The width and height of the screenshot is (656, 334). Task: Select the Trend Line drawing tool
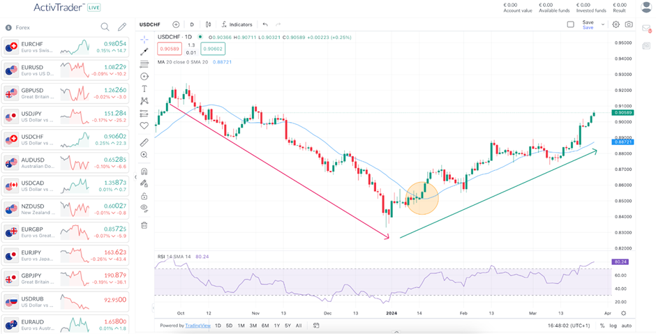pyautogui.click(x=144, y=52)
